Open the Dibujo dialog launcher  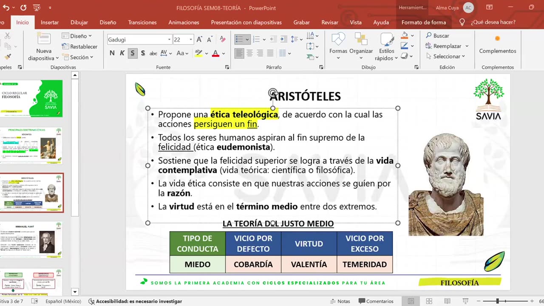[x=416, y=67]
